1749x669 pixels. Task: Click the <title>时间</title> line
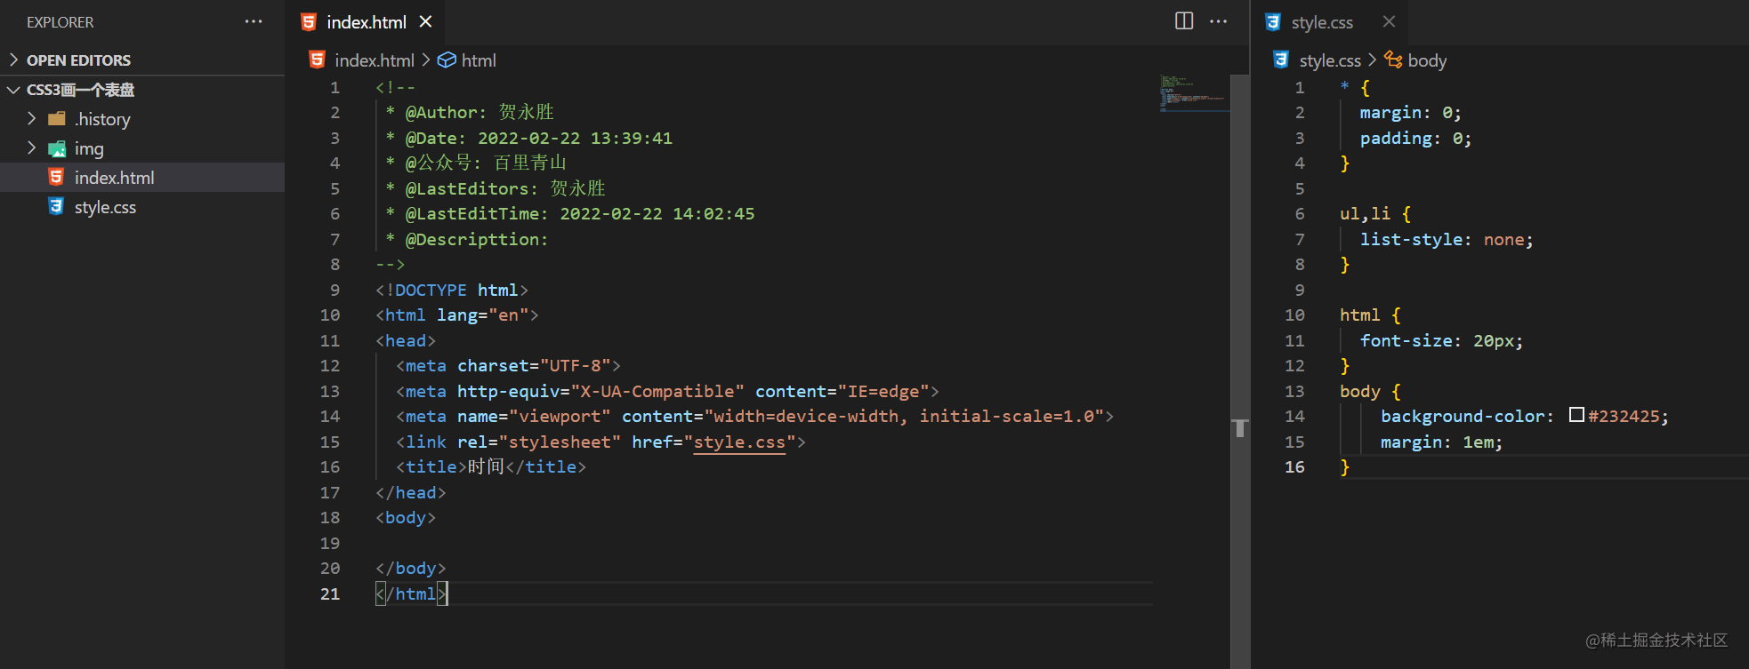coord(491,466)
